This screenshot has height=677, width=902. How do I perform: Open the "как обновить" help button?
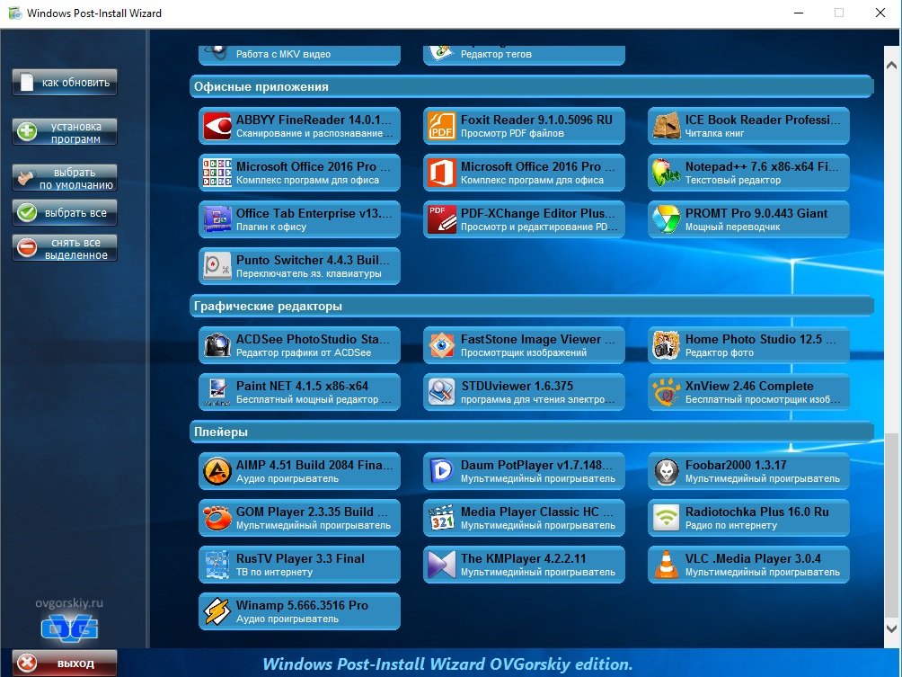[65, 83]
